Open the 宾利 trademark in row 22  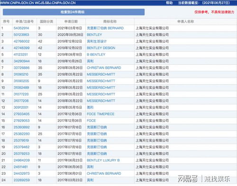[x=90, y=167]
